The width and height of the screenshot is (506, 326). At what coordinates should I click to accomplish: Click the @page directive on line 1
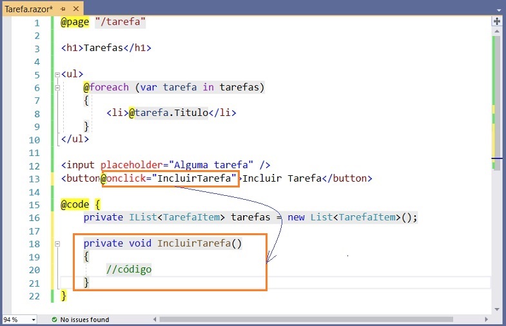click(x=75, y=22)
